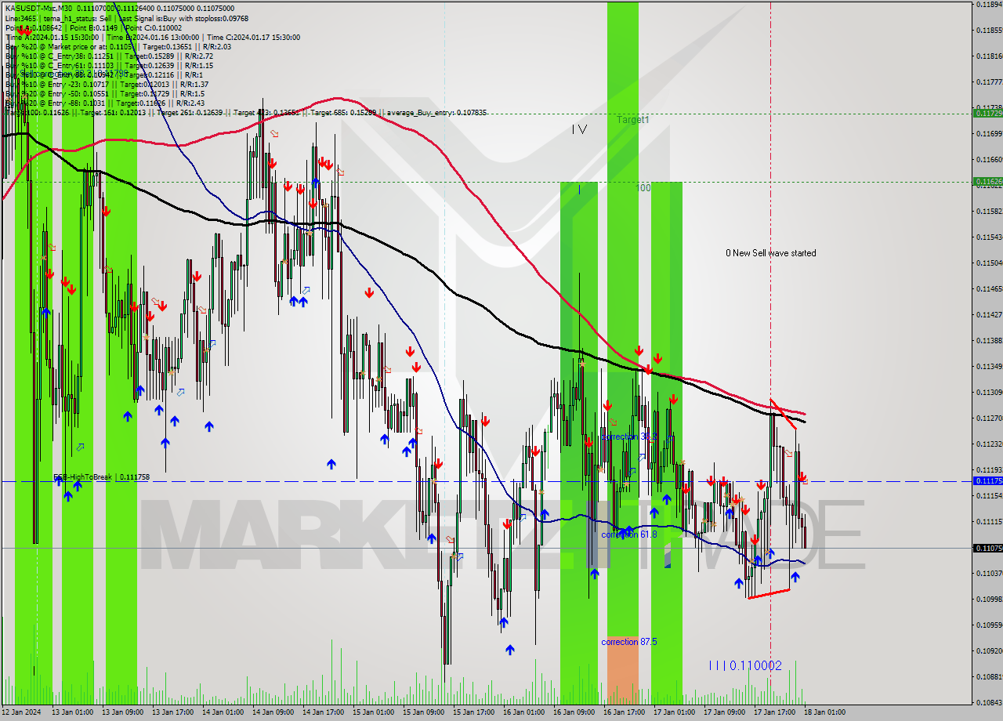This screenshot has width=1003, height=721.
Task: Select the orange correction zone rectangle
Action: pos(622,670)
